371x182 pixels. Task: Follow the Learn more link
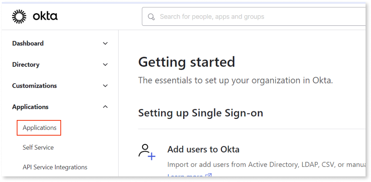[x=185, y=176]
